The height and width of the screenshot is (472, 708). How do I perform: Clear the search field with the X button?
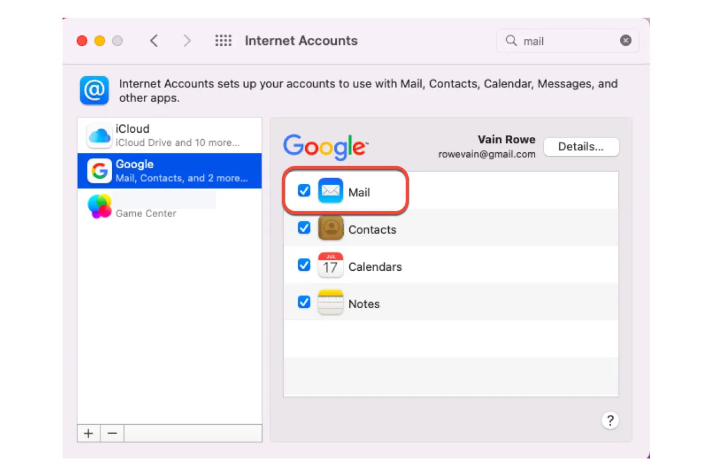point(625,41)
